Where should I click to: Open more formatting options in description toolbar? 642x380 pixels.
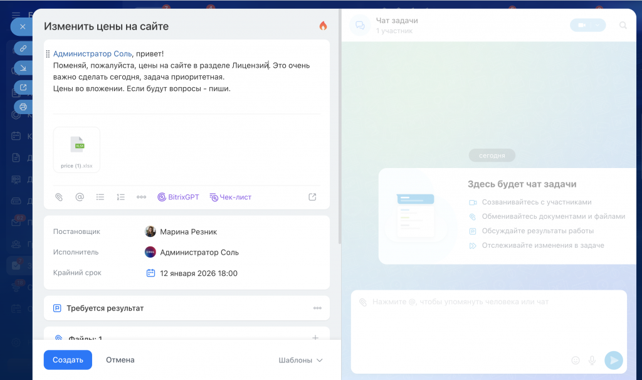coord(142,197)
